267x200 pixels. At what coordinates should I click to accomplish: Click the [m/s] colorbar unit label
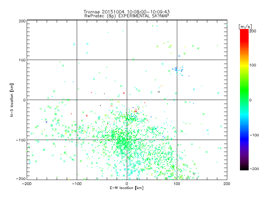(x=245, y=27)
